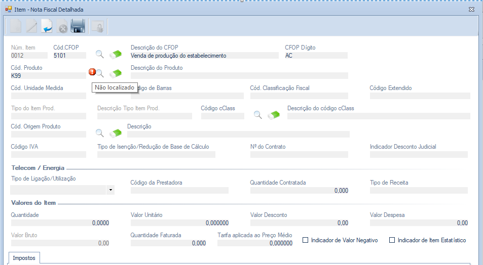Click the Valor Despesa field
The width and height of the screenshot is (483, 265).
coord(419,223)
